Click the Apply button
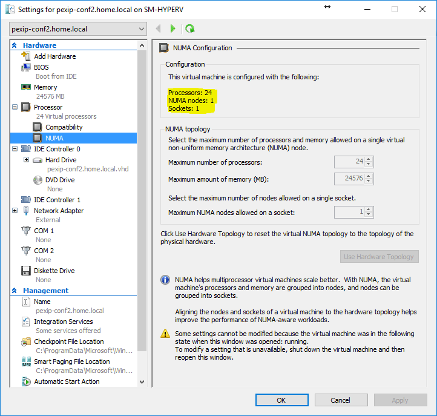This screenshot has height=416, width=437. tap(400, 400)
